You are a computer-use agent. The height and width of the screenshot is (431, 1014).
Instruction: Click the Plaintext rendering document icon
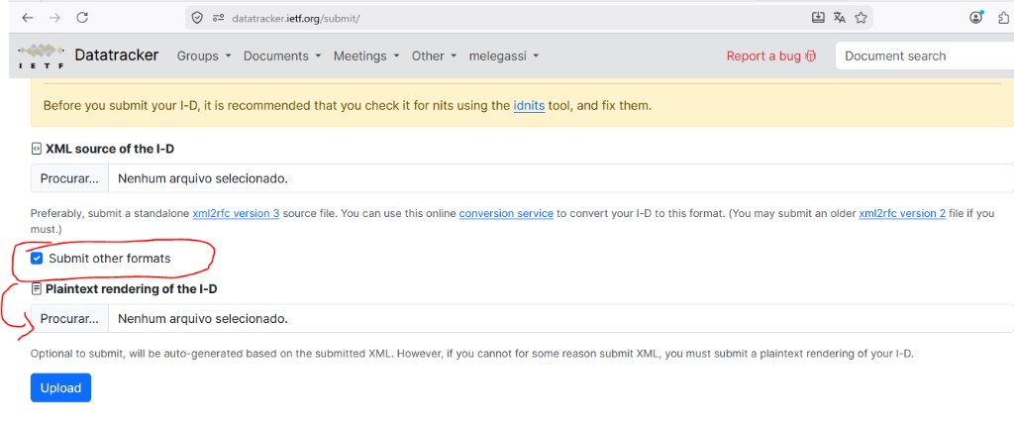(37, 289)
